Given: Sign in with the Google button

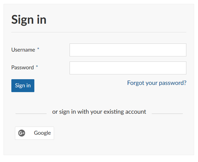Looking at the screenshot, I should (x=34, y=133).
